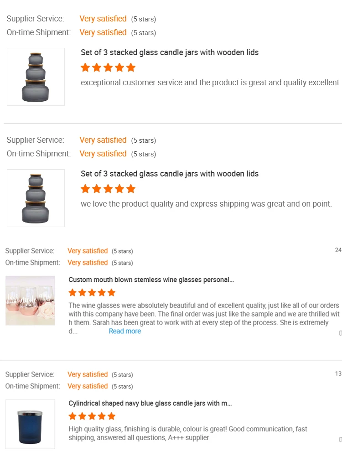Click the small edge icon beside navy jar review

pyautogui.click(x=340, y=440)
